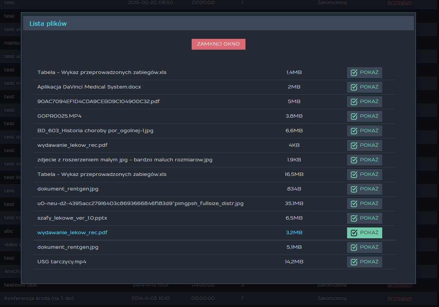This screenshot has height=307, width=439.
Task: Click POKAŻ for 90AC7094EF1D4CDA9CEBD9C104900C32.pdf
Action: click(365, 102)
